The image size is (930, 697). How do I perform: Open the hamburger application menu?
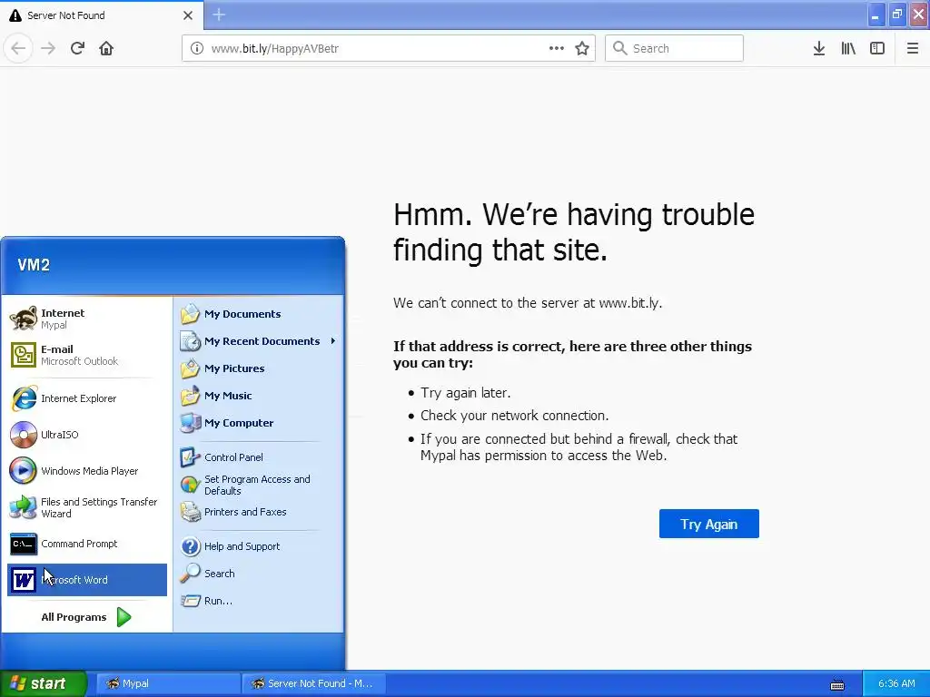pyautogui.click(x=913, y=48)
